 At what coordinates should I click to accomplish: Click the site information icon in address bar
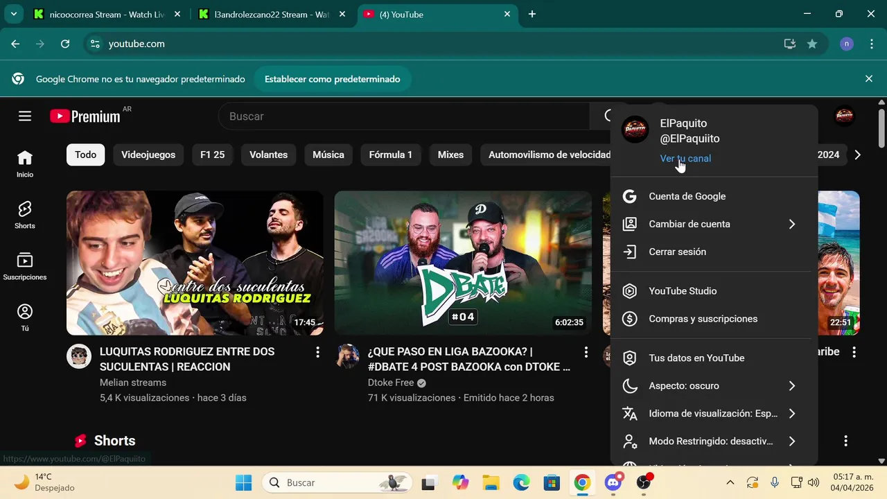(x=96, y=44)
